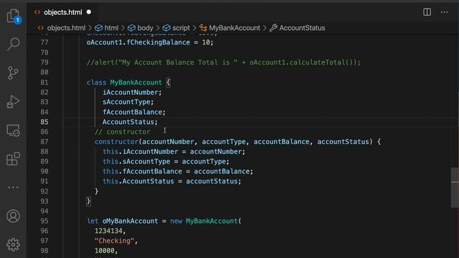The image size is (459, 258).
Task: Click objects.html breadcrumb
Action: click(x=66, y=28)
